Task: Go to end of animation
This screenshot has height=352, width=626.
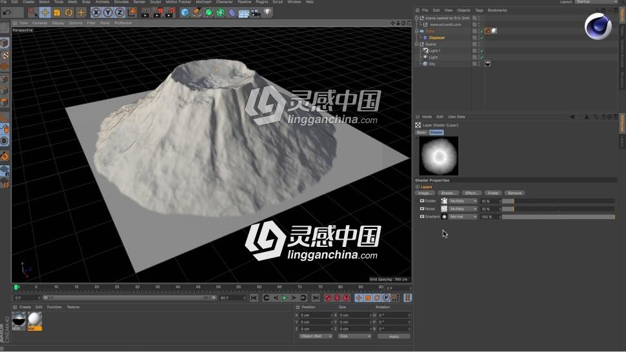Action: (x=316, y=298)
